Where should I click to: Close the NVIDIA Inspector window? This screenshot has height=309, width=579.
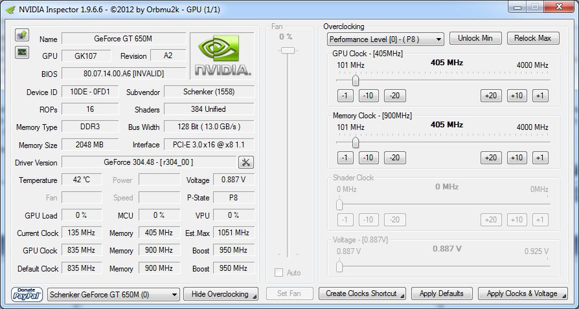pyautogui.click(x=559, y=6)
